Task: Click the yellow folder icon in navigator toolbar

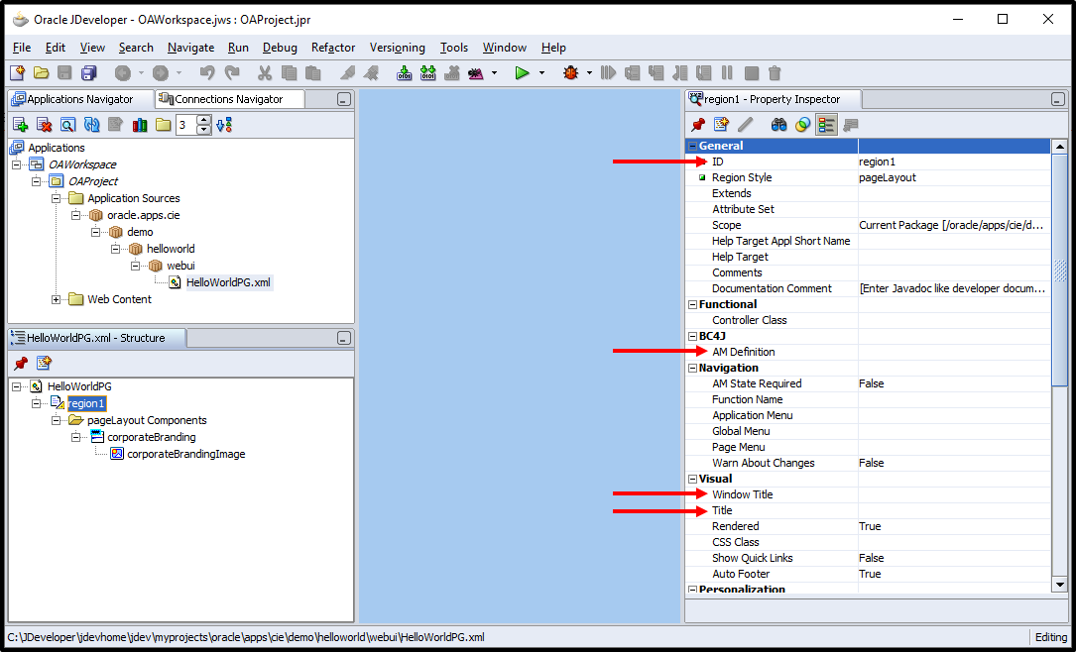Action: coord(163,125)
